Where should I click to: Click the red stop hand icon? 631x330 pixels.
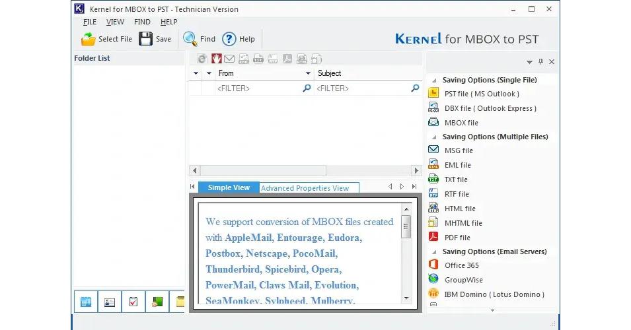click(x=217, y=59)
